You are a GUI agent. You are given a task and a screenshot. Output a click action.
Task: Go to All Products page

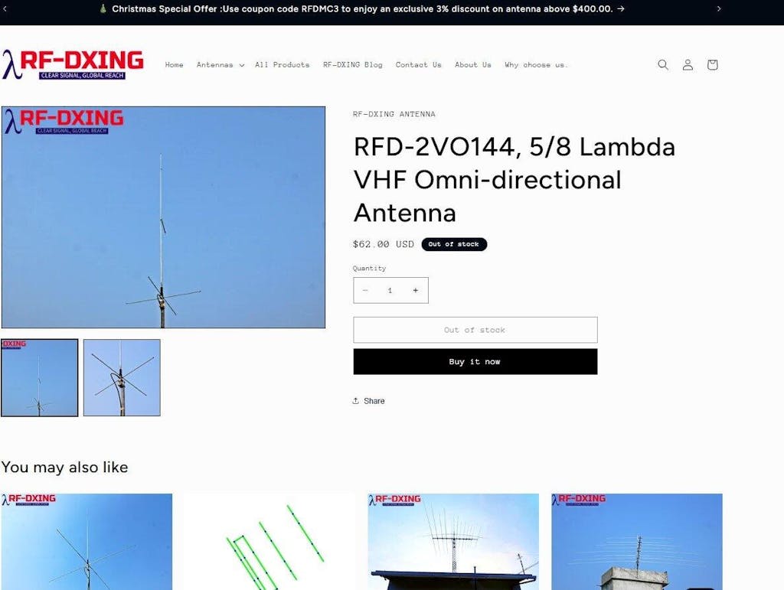coord(282,65)
